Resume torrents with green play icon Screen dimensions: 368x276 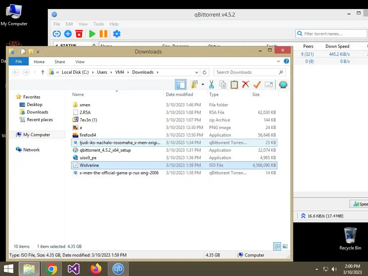click(92, 34)
